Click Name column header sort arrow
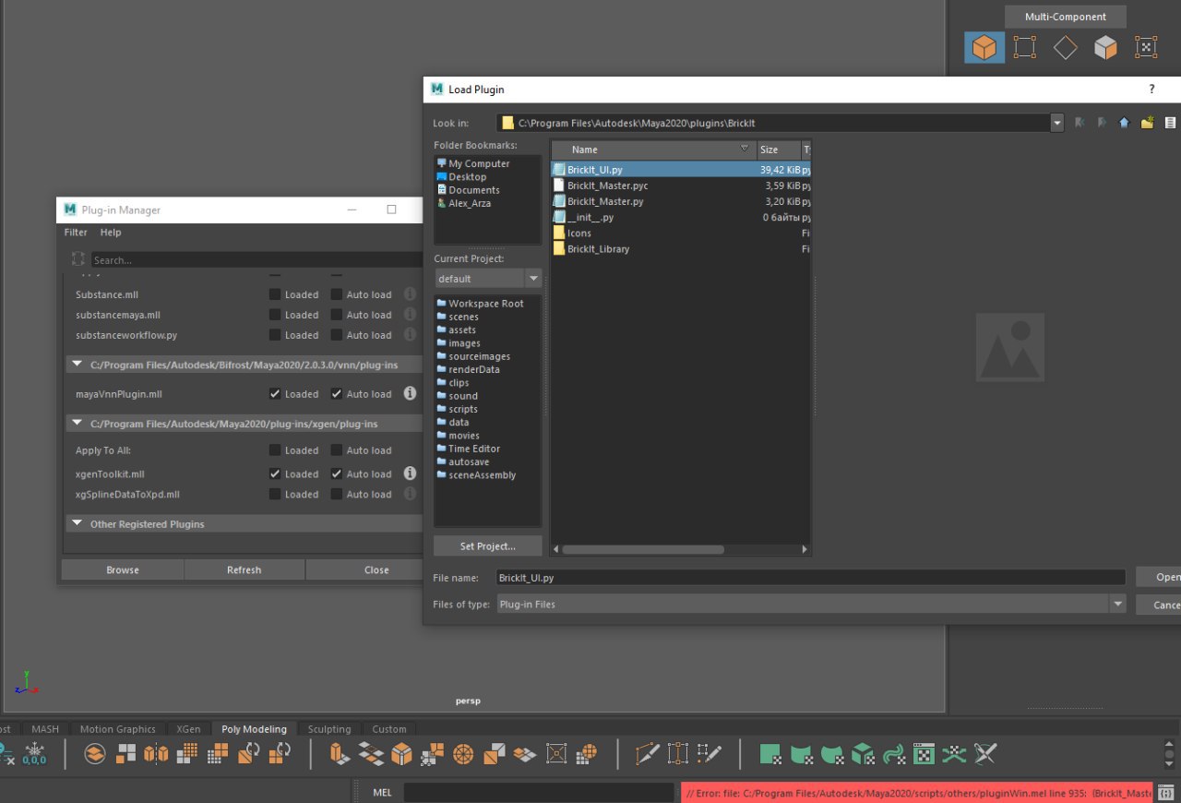The width and height of the screenshot is (1181, 803). point(745,149)
